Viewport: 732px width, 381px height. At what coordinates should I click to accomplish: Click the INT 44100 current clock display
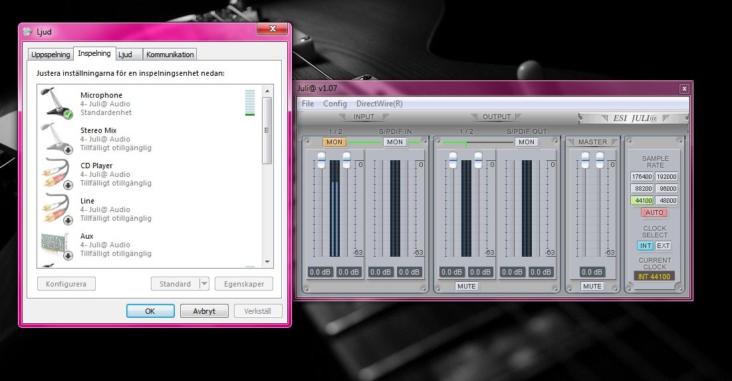pyautogui.click(x=654, y=277)
